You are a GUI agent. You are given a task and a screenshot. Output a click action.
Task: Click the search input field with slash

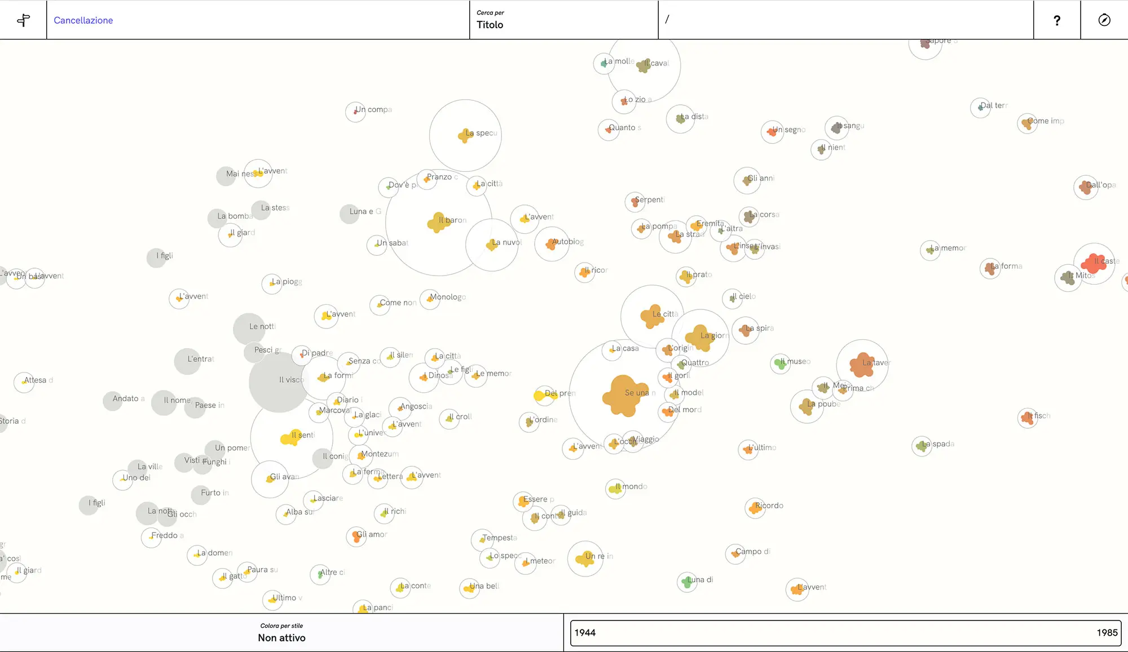[845, 20]
